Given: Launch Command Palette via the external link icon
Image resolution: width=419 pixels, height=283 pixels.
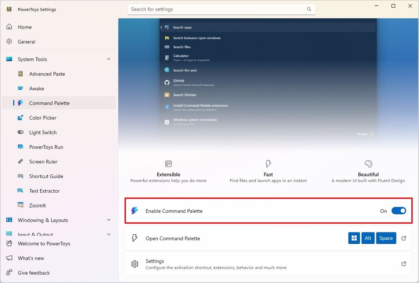Looking at the screenshot, I should (x=403, y=238).
